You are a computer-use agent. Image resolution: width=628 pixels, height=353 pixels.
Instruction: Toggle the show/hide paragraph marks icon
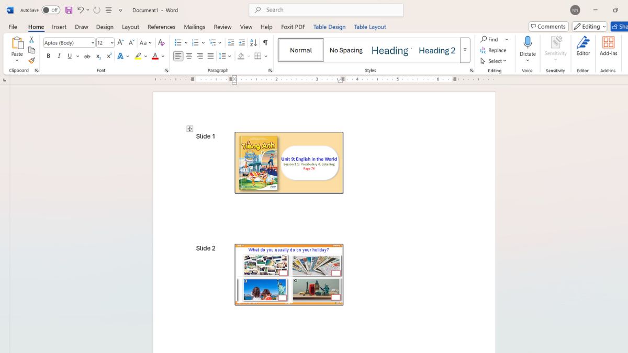[265, 42]
